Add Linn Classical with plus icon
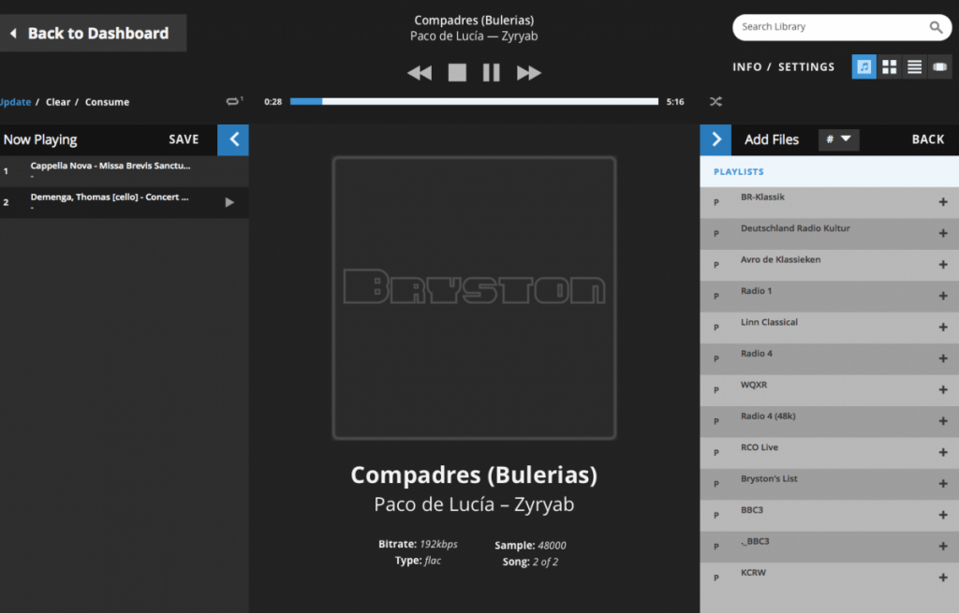Screen dimensions: 959x613 click(x=943, y=327)
